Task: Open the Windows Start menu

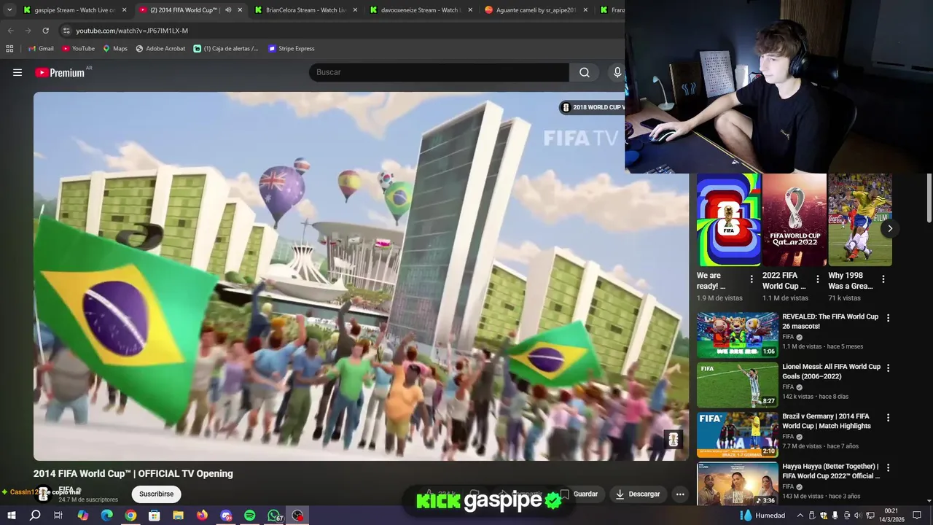Action: pyautogui.click(x=10, y=516)
